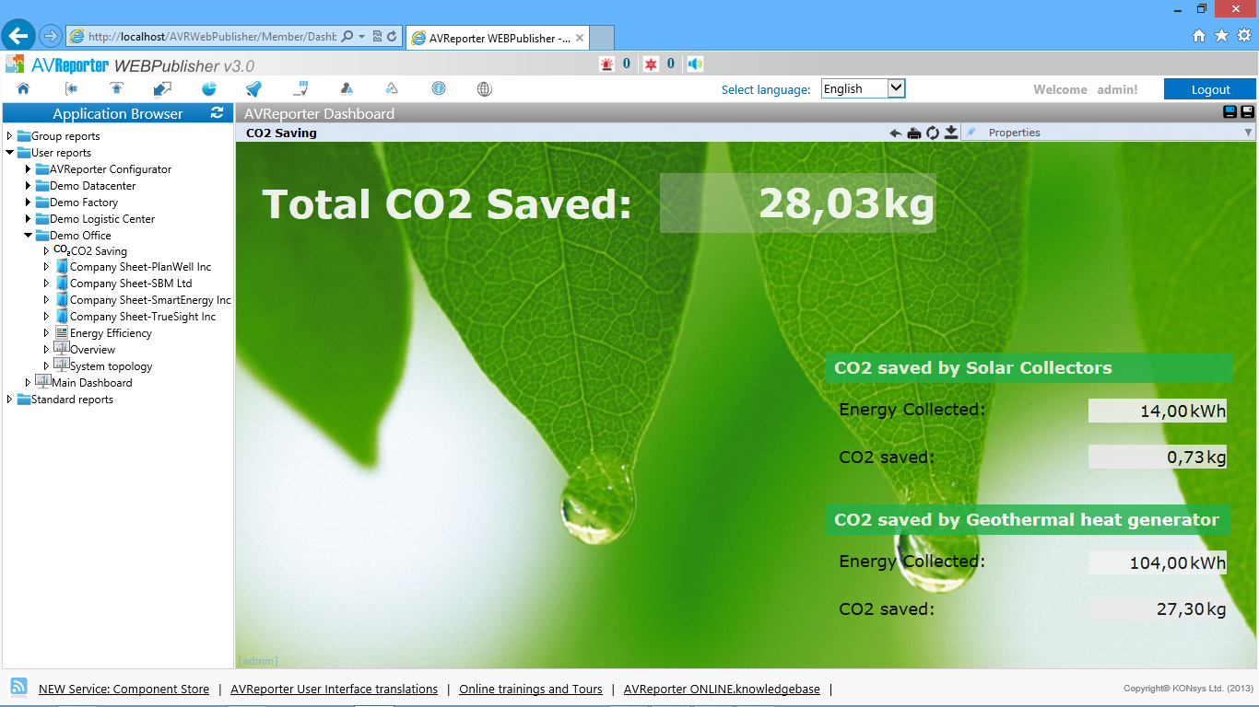Open the Energy Efficiency report
The image size is (1259, 707).
point(111,333)
